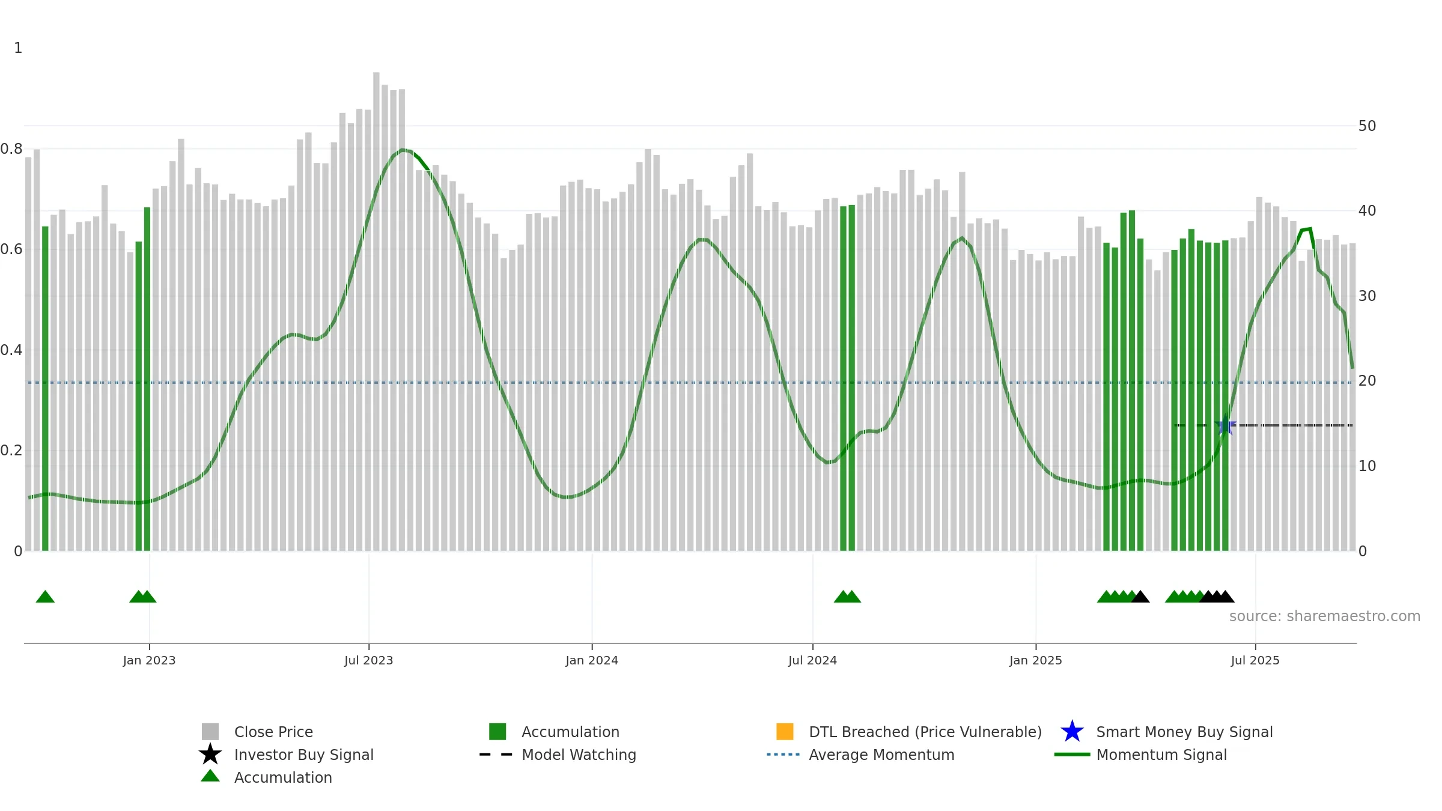The image size is (1442, 811).
Task: Click the Jul 2025 axis label
Action: (x=1255, y=661)
